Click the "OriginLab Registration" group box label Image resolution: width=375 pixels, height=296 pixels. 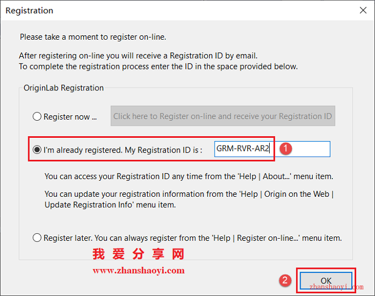pyautogui.click(x=63, y=88)
